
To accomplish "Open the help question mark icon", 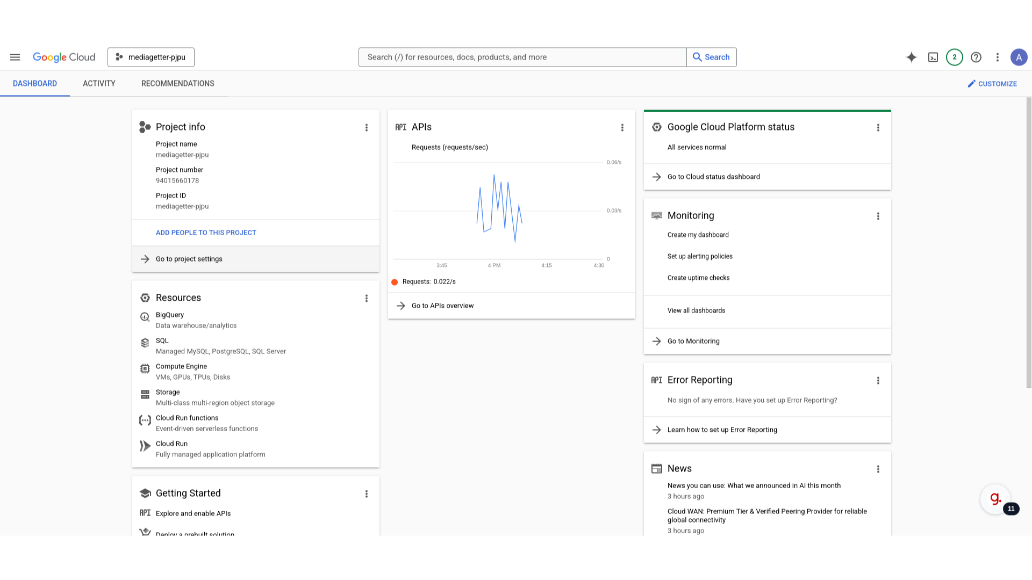I will (x=976, y=57).
